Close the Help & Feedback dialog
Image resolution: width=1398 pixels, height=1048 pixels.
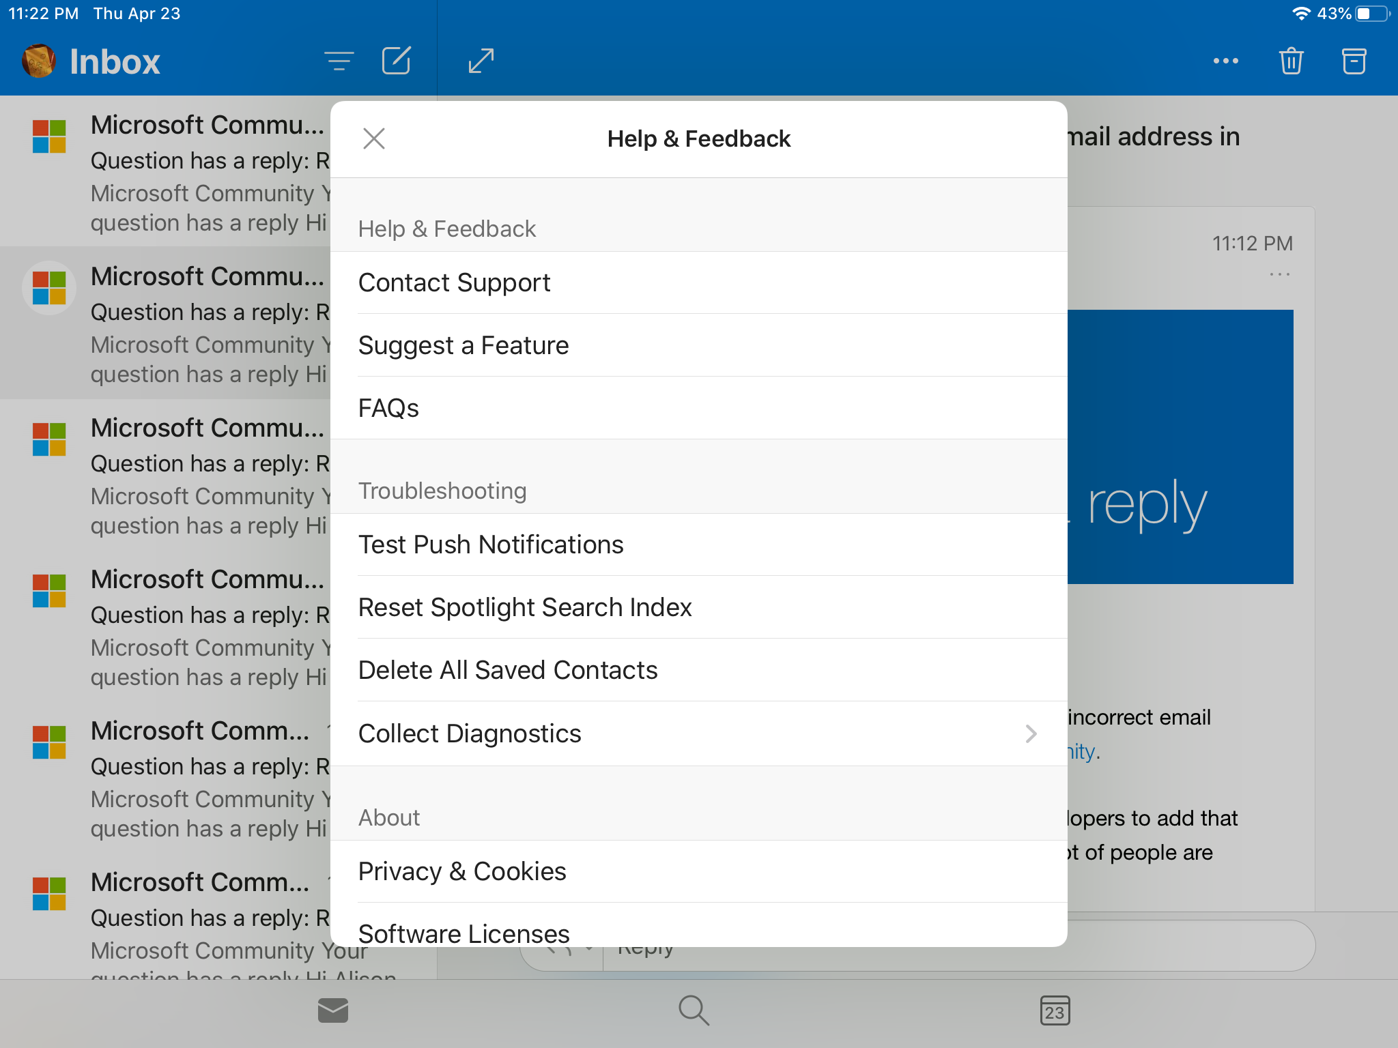(374, 139)
